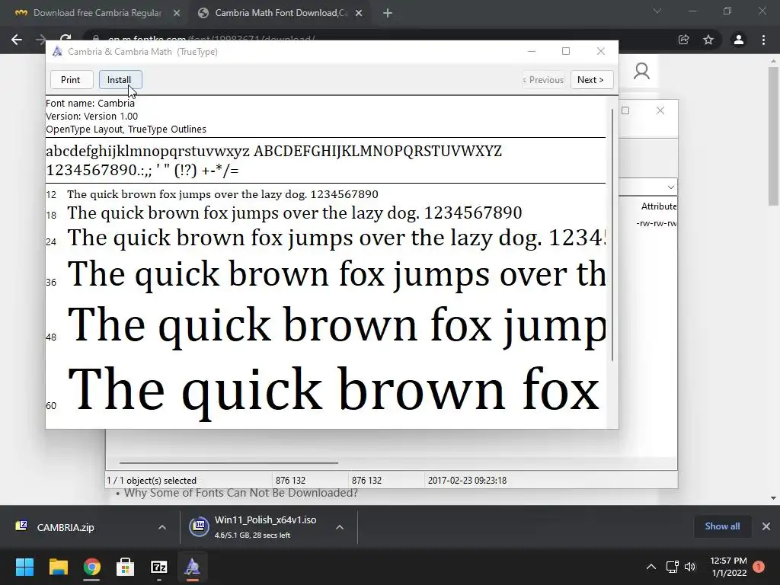Close the 7-Zip window behind
Screen dimensions: 780x585
pos(660,110)
